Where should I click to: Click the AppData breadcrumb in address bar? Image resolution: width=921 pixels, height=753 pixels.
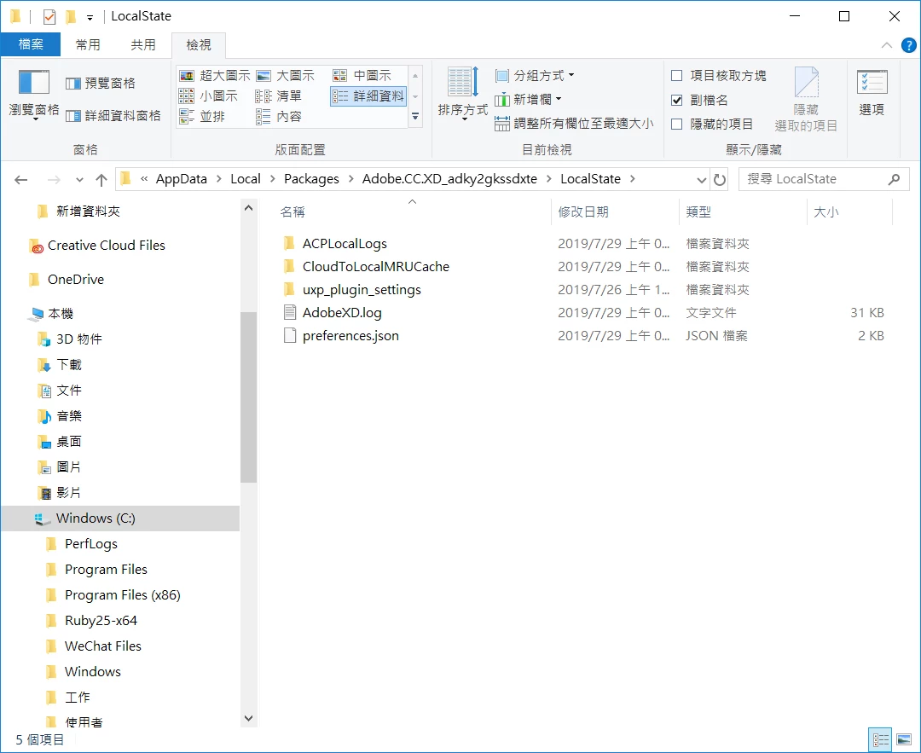[x=182, y=179]
